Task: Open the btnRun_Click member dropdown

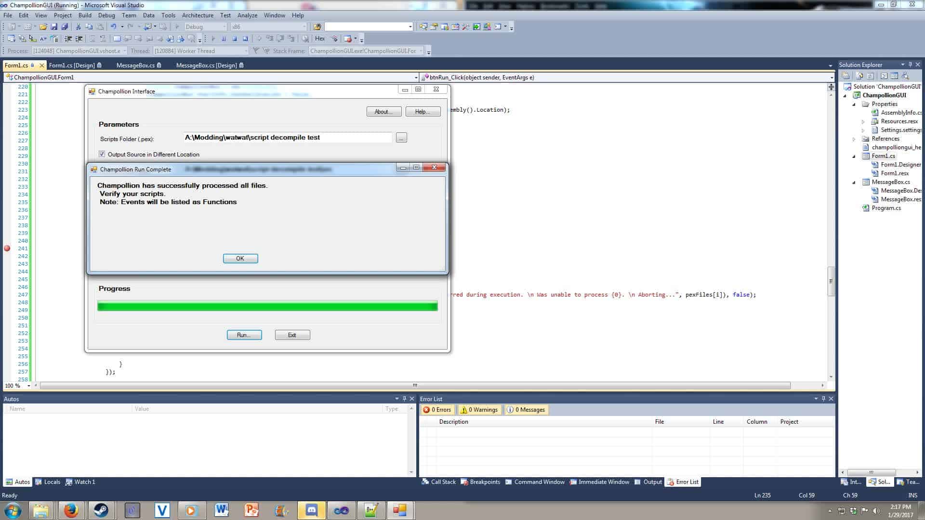Action: 627,77
